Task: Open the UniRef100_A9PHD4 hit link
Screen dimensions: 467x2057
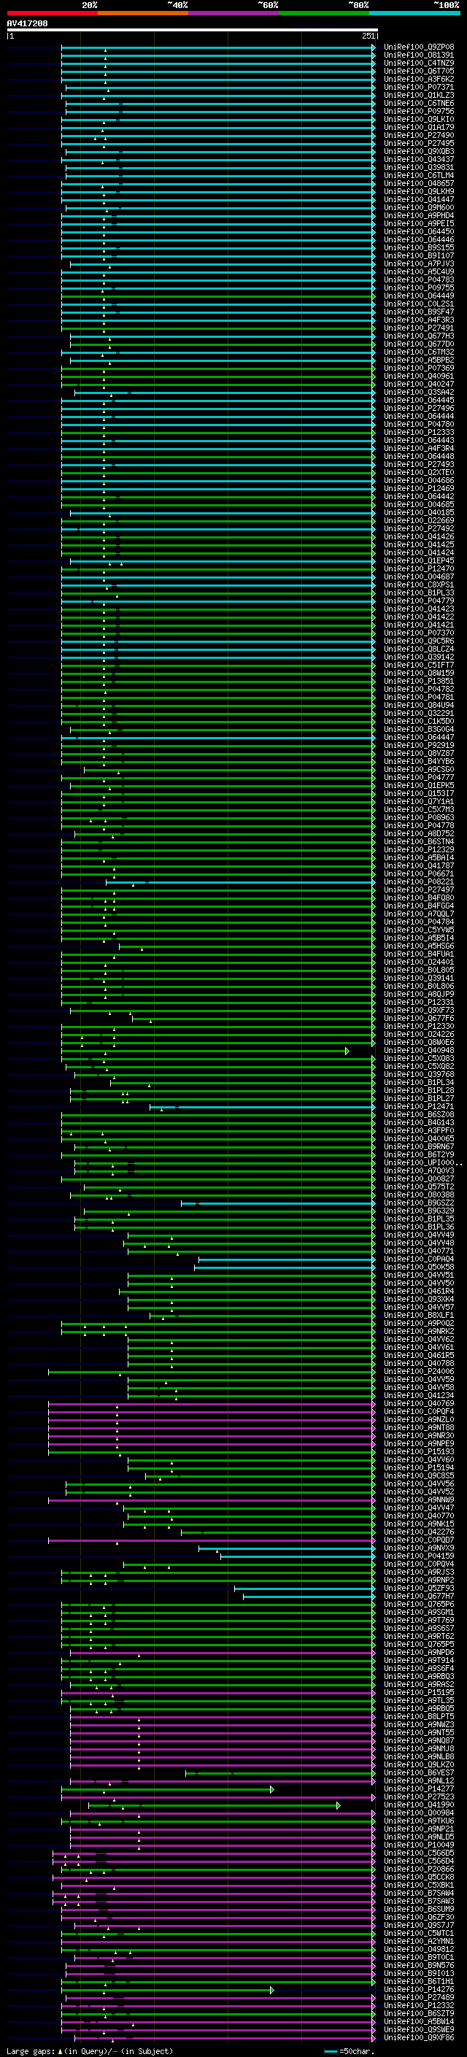Action: (x=419, y=215)
